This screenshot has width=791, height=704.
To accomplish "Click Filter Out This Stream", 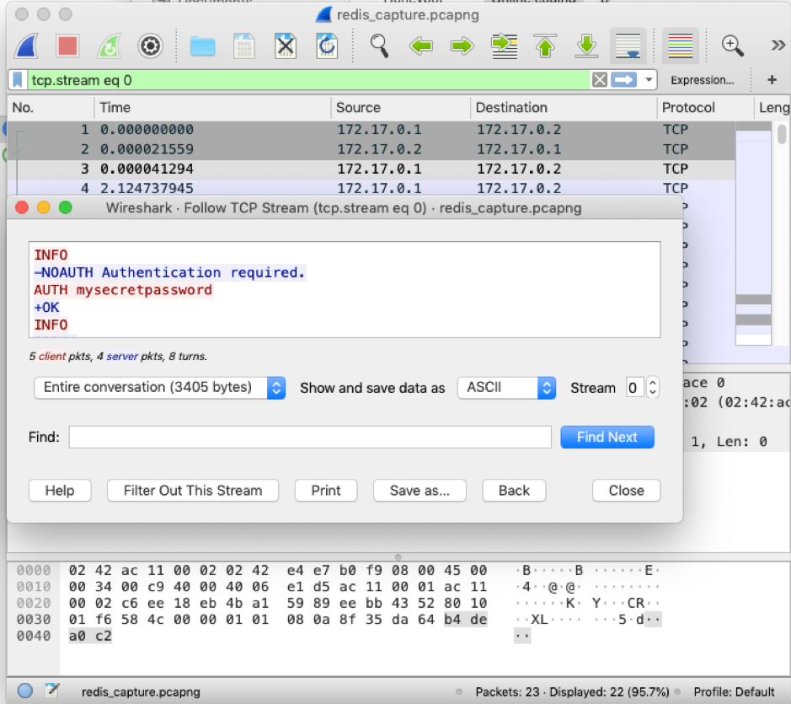I will click(x=193, y=491).
